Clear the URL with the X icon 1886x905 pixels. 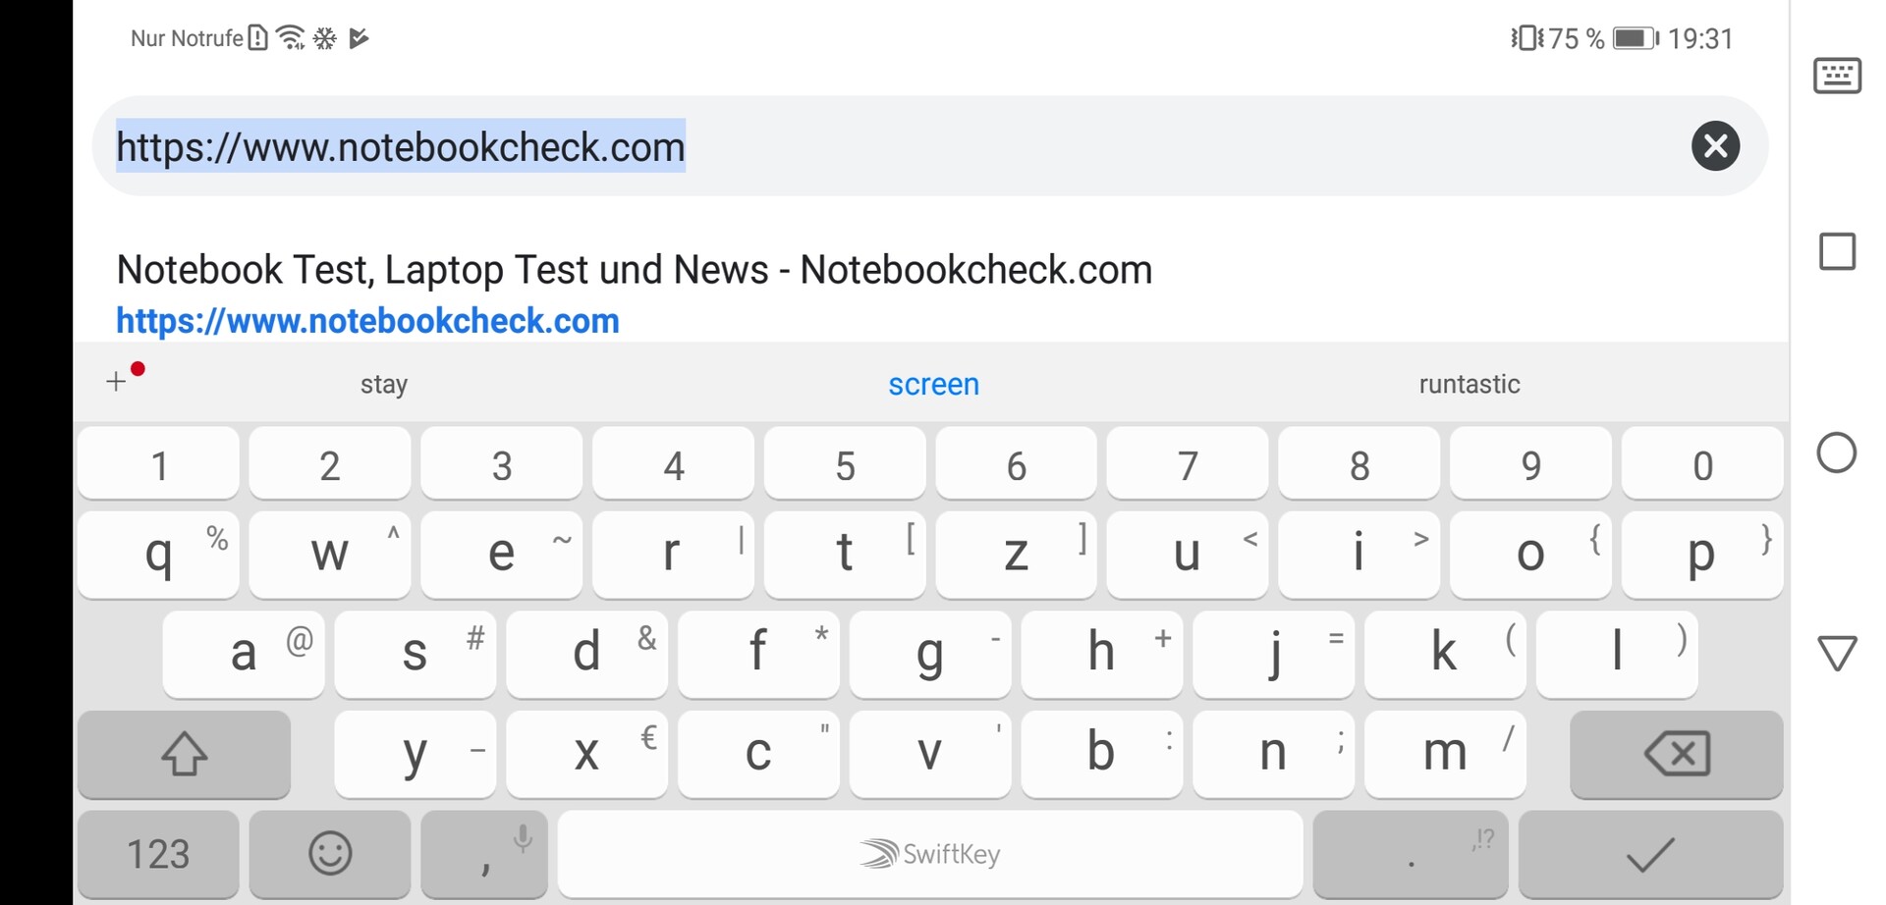pyautogui.click(x=1715, y=146)
